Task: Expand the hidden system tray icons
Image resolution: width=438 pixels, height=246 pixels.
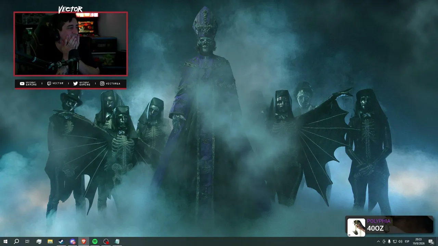Action: [378, 242]
